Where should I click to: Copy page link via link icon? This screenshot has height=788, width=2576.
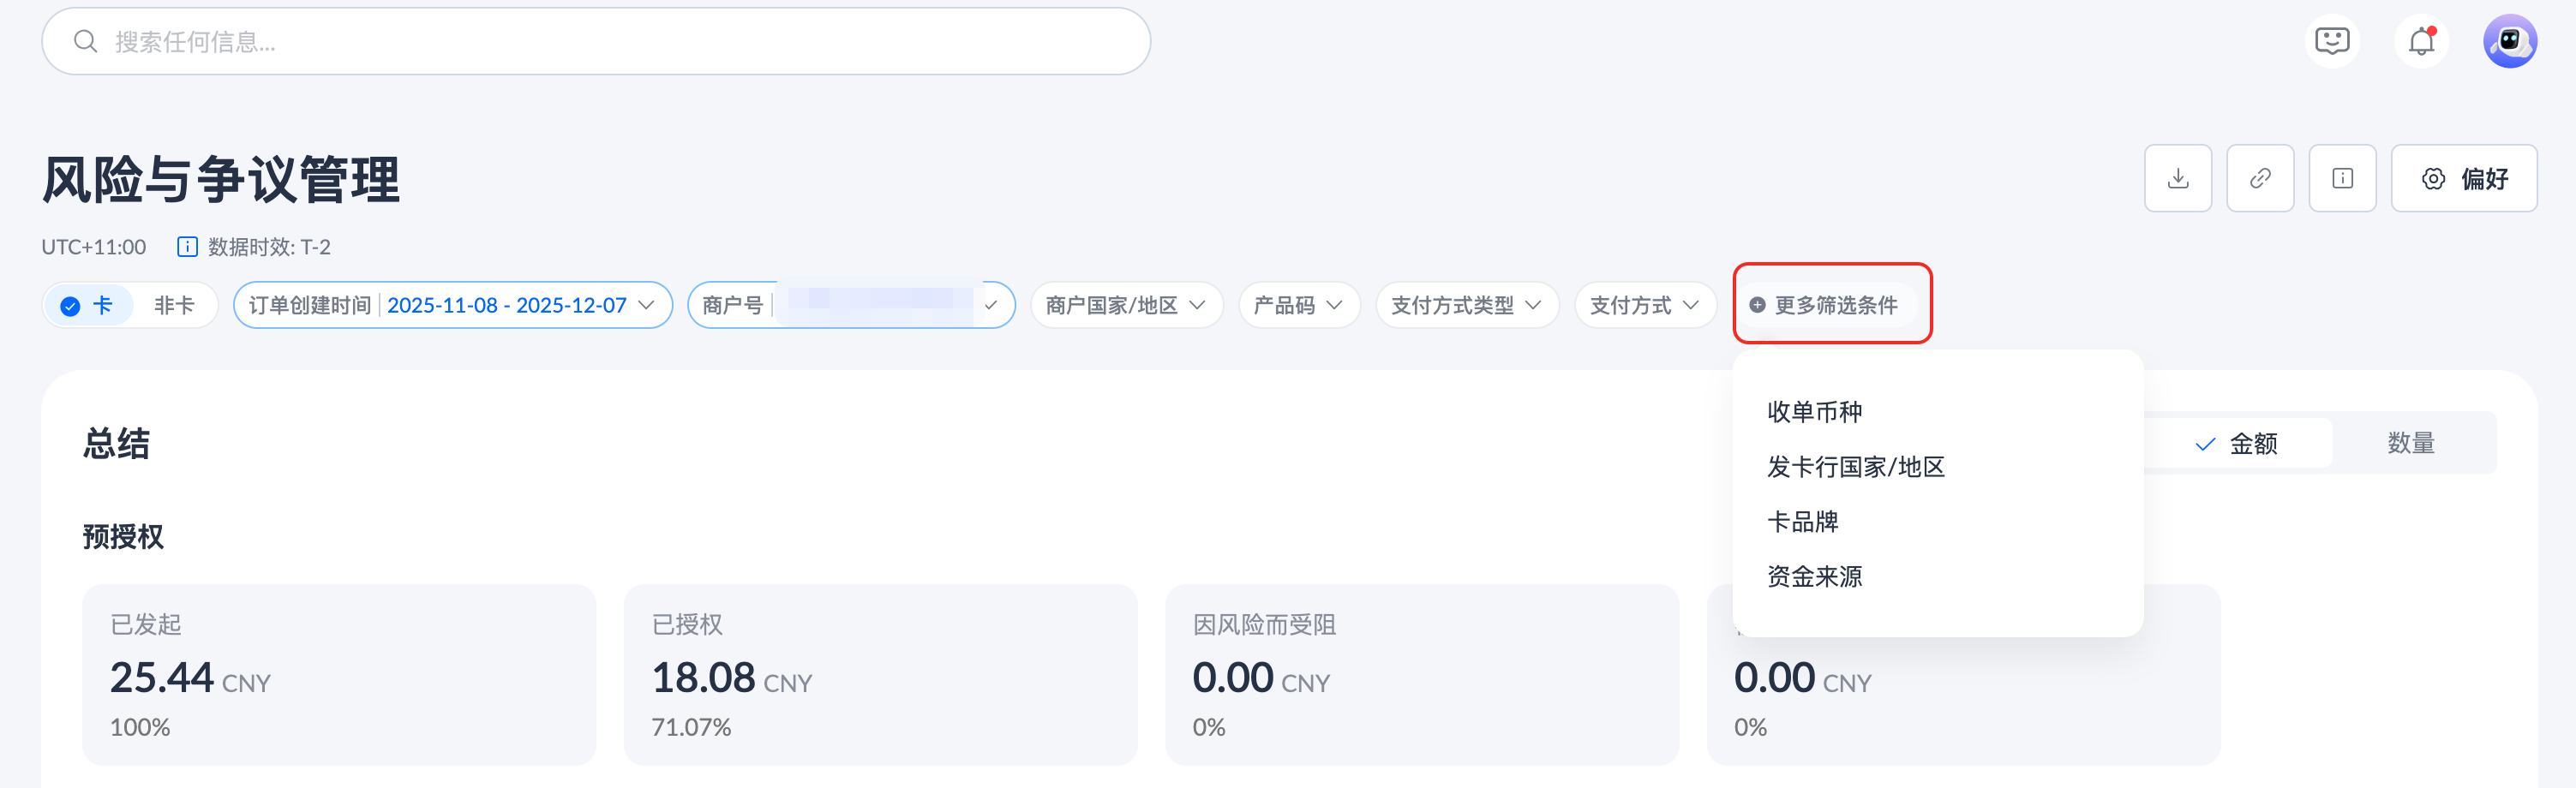pyautogui.click(x=2259, y=179)
